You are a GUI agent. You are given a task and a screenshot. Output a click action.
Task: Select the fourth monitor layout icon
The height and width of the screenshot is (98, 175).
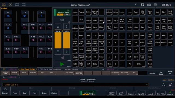coord(24,5)
